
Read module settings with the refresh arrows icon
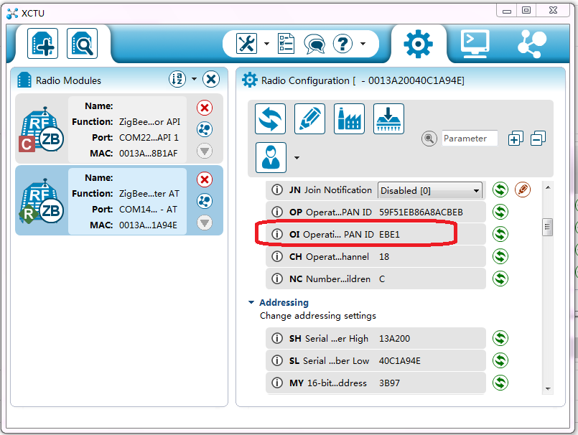(x=270, y=119)
